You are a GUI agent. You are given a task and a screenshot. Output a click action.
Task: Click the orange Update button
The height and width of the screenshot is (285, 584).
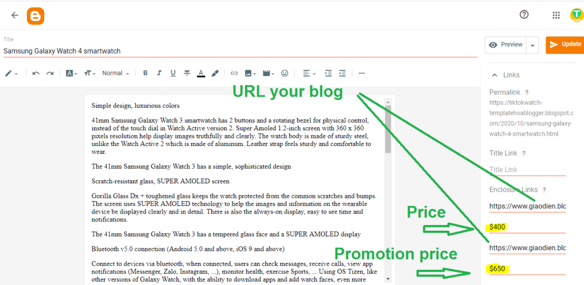pos(565,45)
